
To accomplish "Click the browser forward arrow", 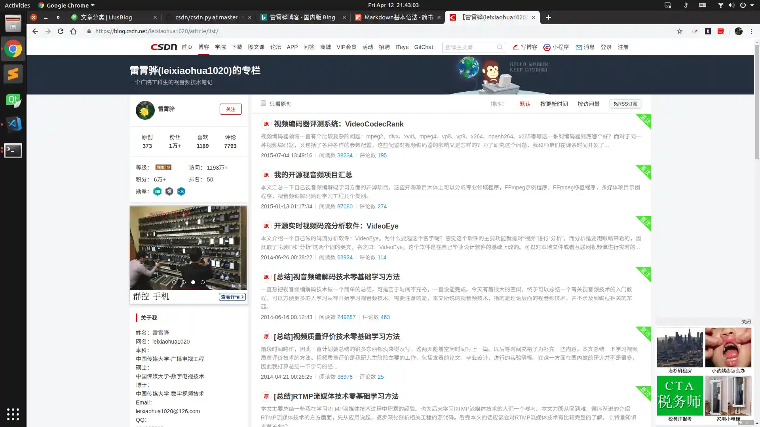I will tap(48, 31).
